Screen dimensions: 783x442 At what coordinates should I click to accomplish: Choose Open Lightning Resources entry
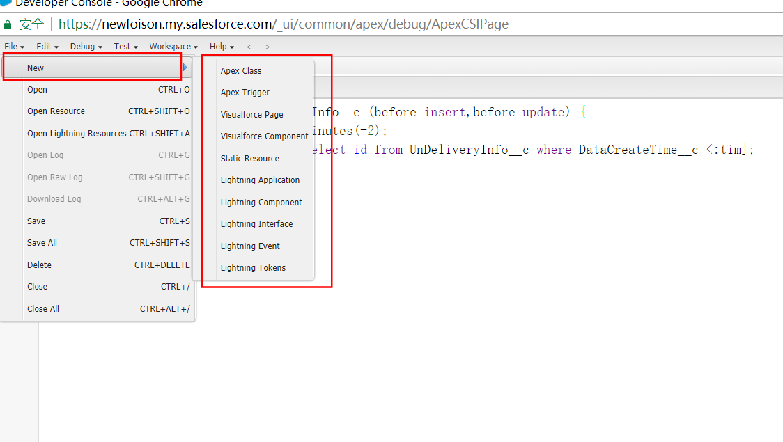[98, 133]
